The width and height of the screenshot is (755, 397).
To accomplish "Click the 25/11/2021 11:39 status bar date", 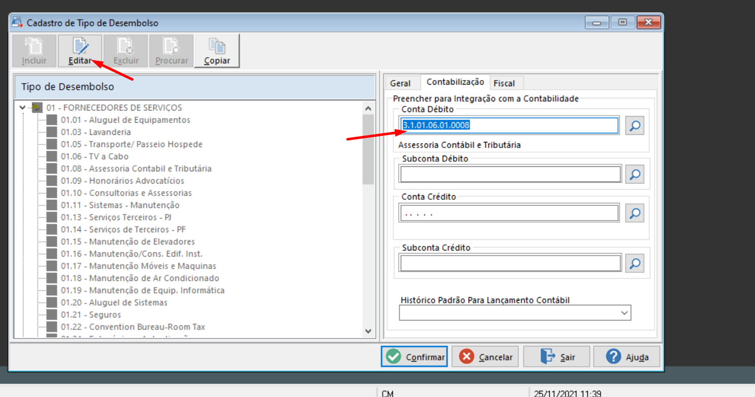I will (x=568, y=393).
